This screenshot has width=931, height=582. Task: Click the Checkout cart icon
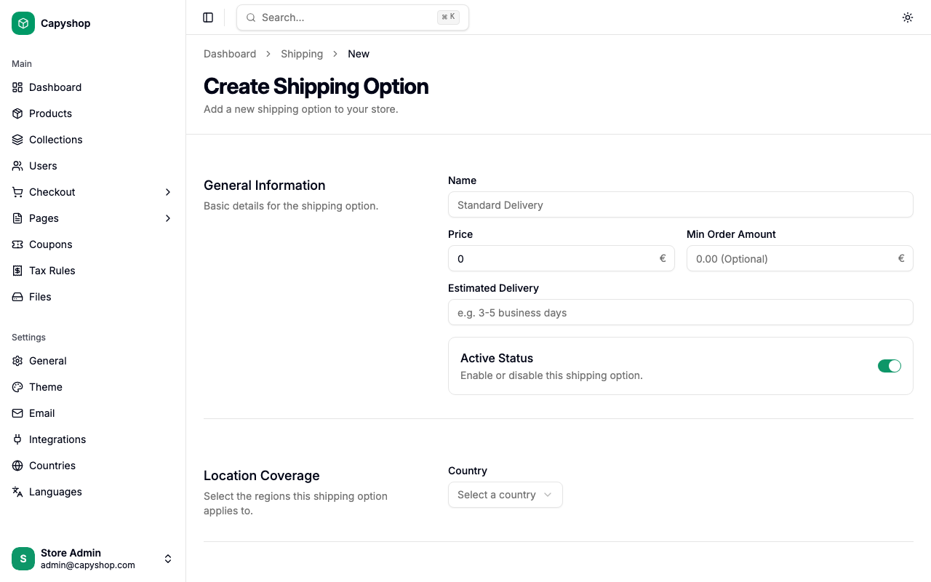17,192
